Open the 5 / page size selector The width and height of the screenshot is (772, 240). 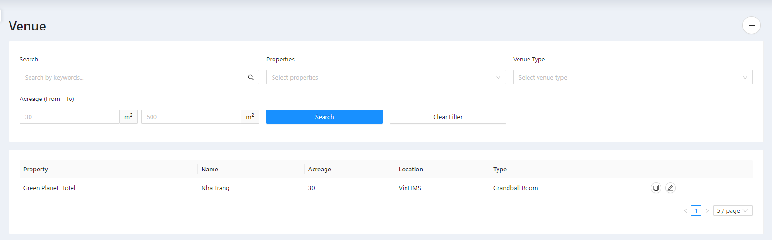[732, 211]
